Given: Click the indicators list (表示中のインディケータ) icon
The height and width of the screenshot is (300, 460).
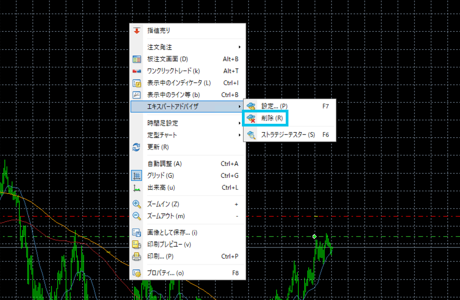Looking at the screenshot, I should pyautogui.click(x=137, y=83).
